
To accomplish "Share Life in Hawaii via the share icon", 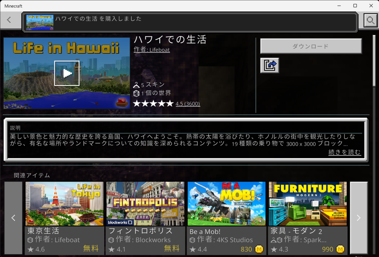I will click(x=269, y=65).
